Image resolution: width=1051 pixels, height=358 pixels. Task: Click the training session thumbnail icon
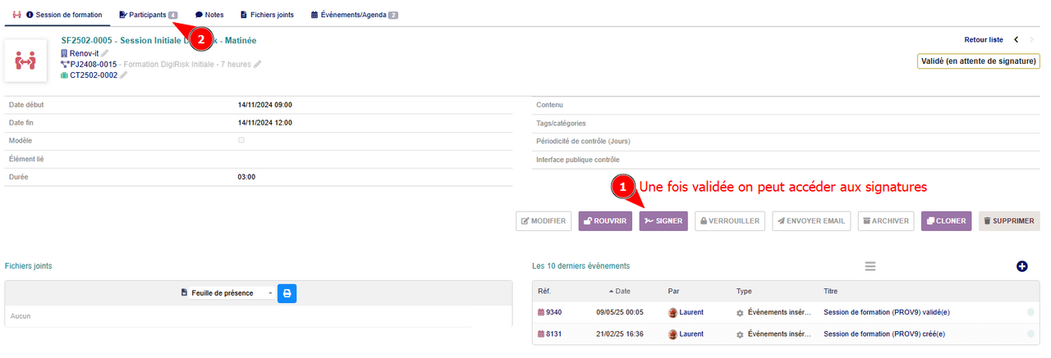tap(25, 60)
